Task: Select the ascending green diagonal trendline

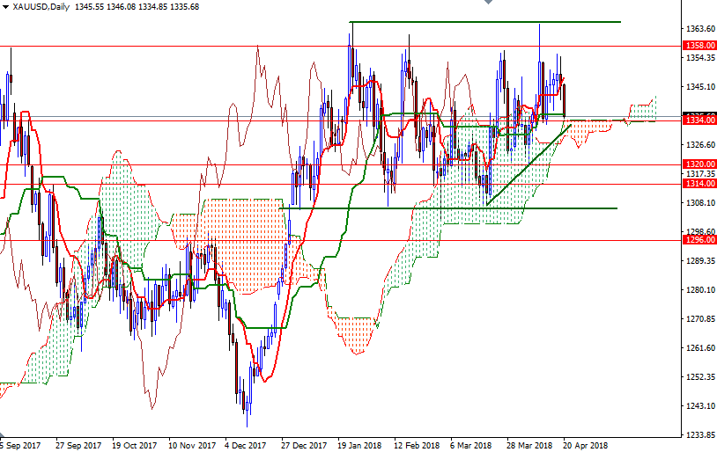Action: pyautogui.click(x=529, y=164)
